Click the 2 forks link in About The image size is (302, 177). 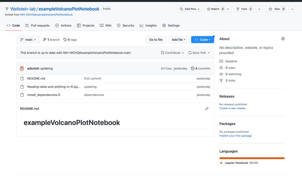[228, 80]
